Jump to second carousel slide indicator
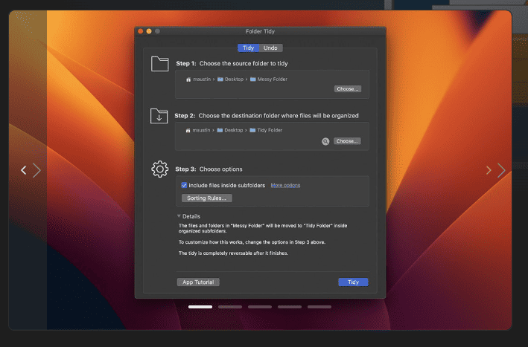The width and height of the screenshot is (528, 347). [230, 307]
